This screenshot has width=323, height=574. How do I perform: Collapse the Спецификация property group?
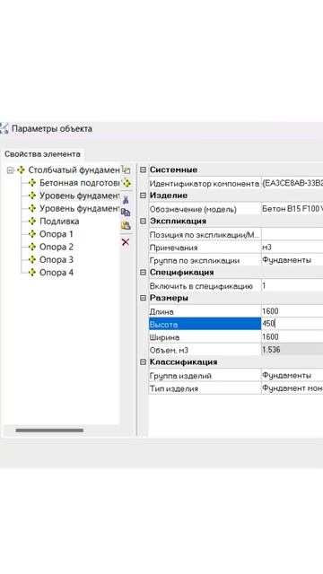143,273
